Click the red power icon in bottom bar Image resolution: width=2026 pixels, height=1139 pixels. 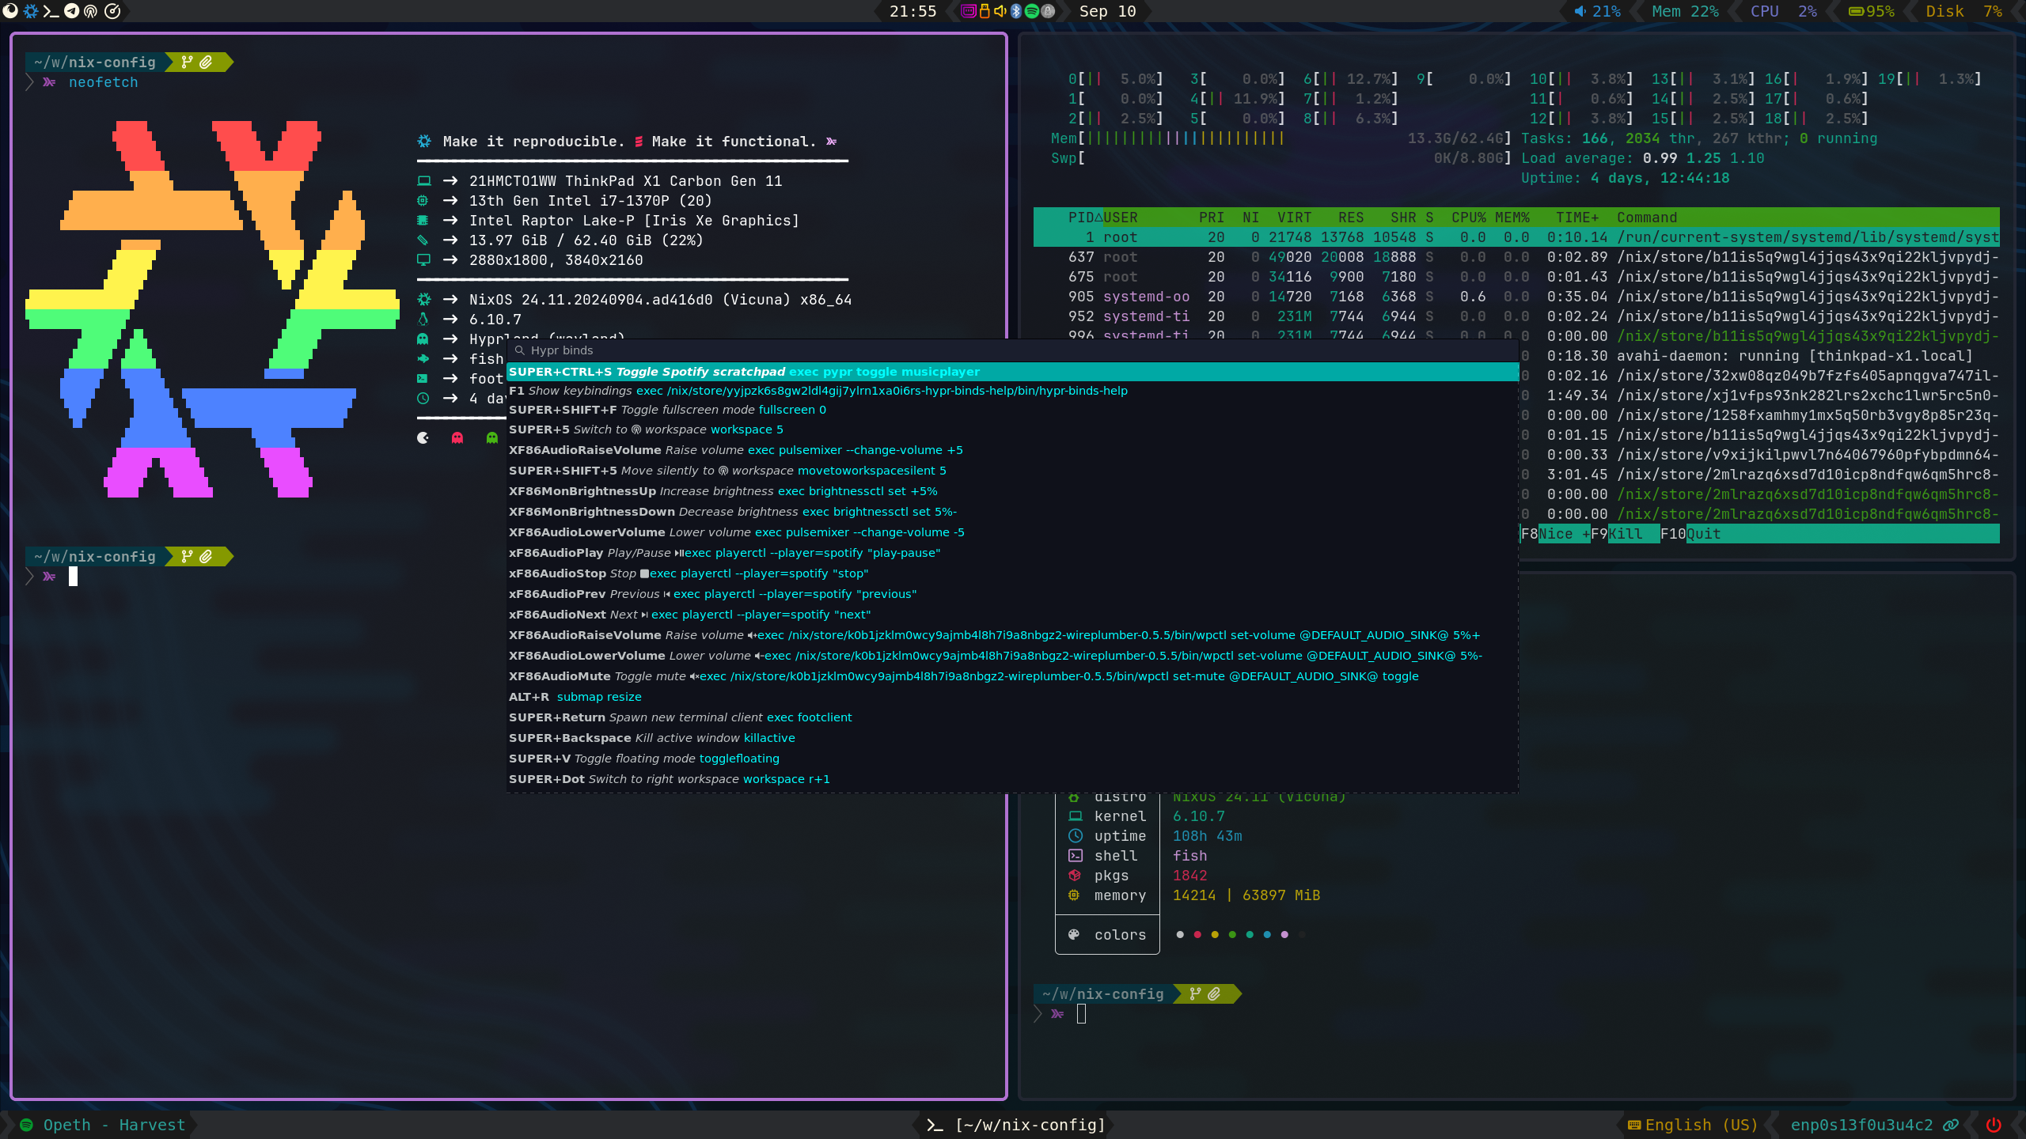click(1994, 1125)
